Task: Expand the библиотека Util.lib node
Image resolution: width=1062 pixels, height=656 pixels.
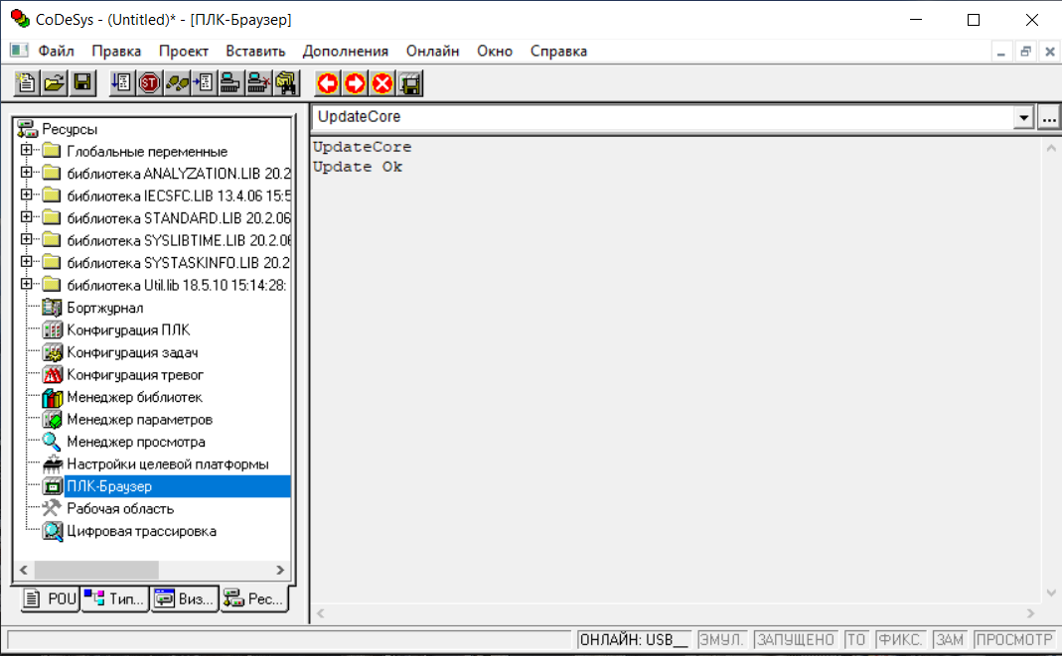Action: tap(27, 285)
